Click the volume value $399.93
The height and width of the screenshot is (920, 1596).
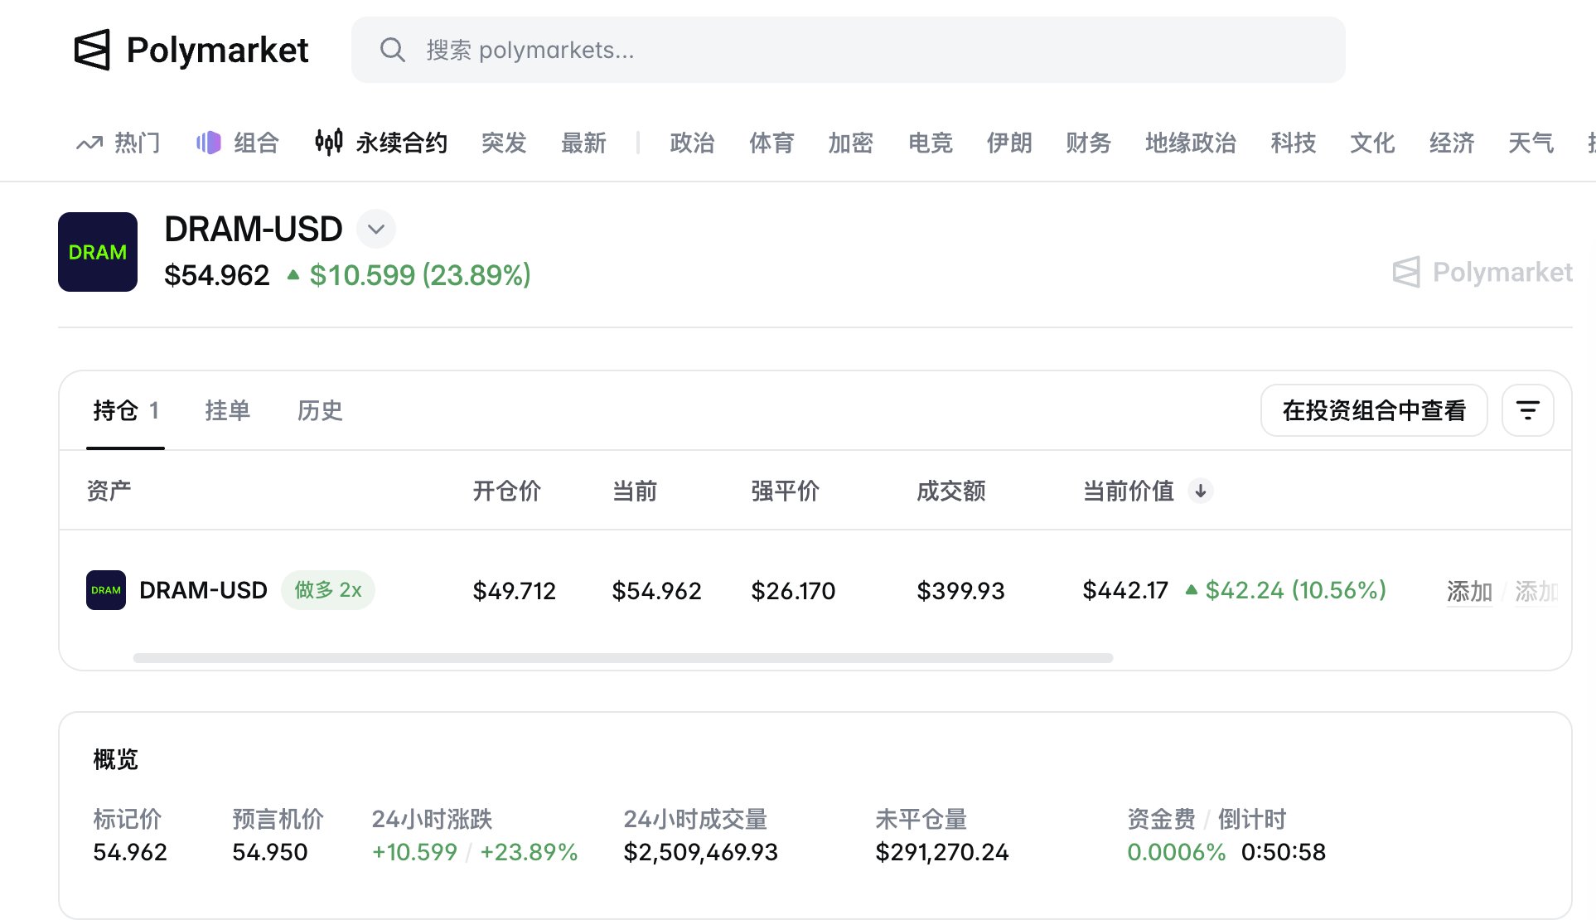(960, 591)
